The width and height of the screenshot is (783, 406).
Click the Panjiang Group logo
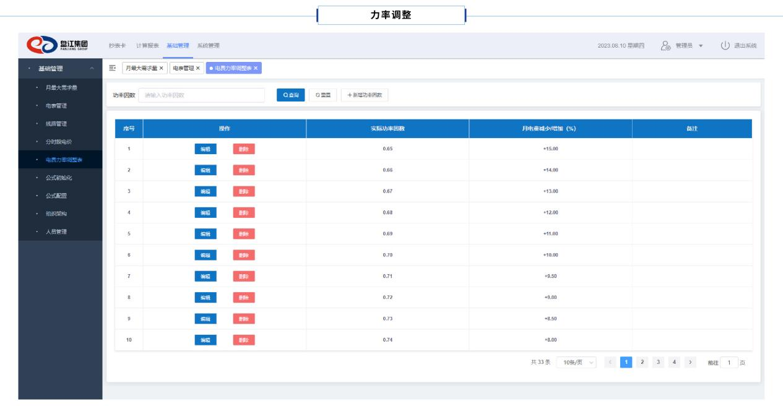(59, 46)
